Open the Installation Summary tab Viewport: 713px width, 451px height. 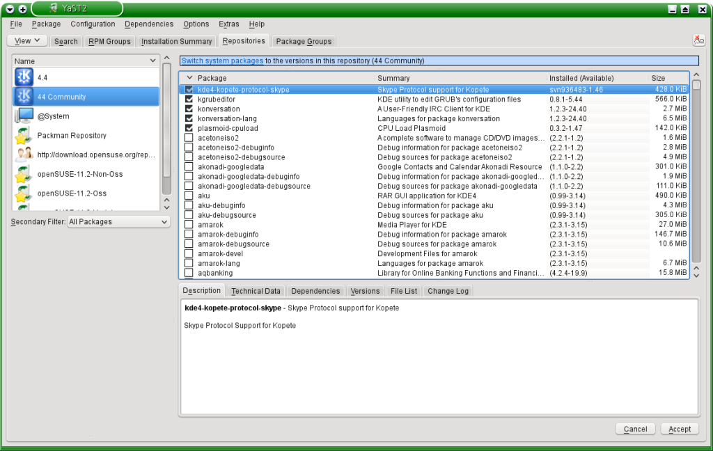point(176,41)
